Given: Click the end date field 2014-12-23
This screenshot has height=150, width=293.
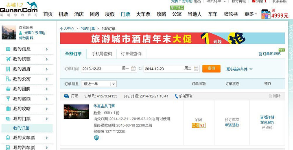Looking at the screenshot, I should [x=172, y=69].
